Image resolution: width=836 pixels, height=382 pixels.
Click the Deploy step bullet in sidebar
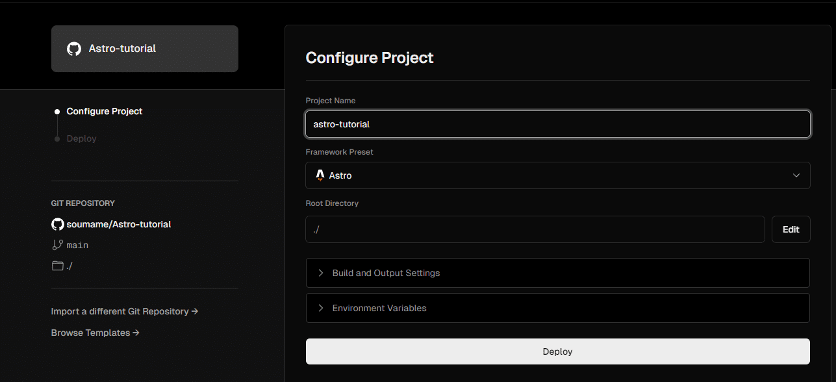[x=57, y=139]
